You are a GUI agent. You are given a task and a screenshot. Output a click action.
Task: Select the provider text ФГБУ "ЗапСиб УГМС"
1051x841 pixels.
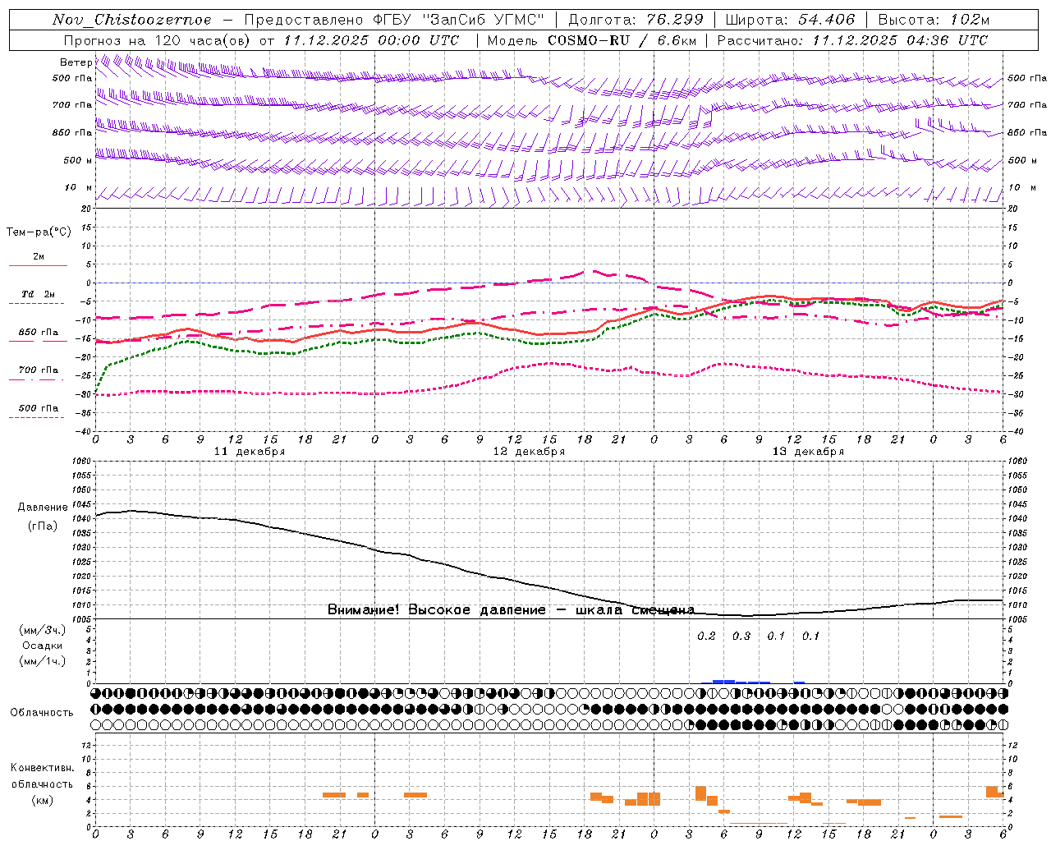tap(458, 20)
